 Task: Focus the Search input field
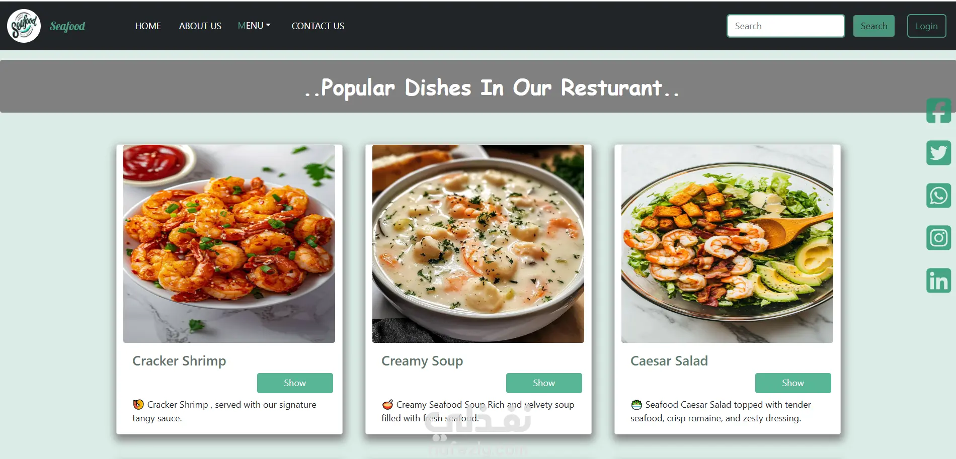(x=785, y=26)
